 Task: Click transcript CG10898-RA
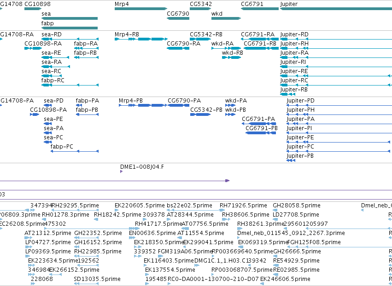(43, 44)
